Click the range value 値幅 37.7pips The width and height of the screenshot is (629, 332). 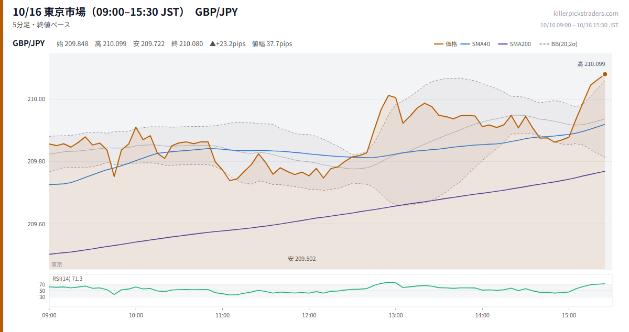272,44
